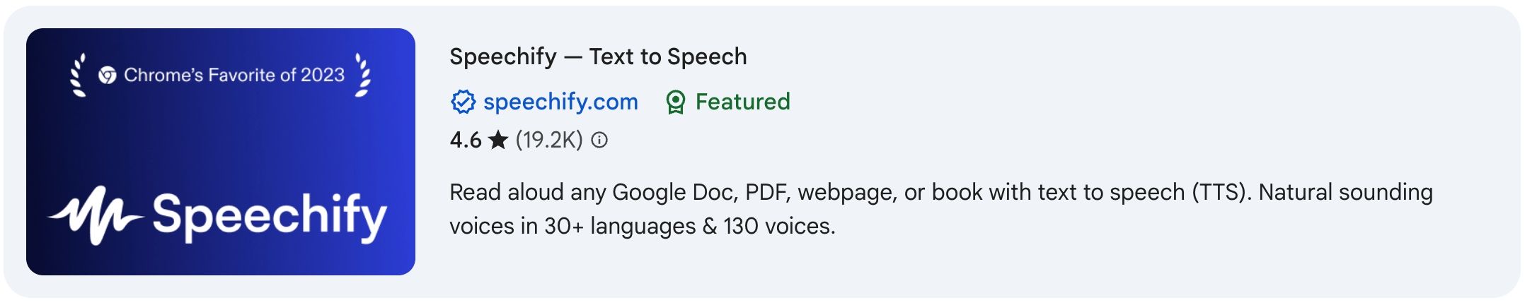Click the extension description starting with Read aloud
Screen dimensions: 1537x305
click(941, 209)
